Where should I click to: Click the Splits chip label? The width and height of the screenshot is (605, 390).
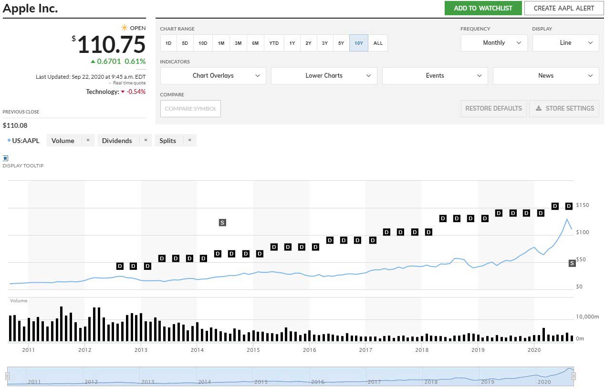[x=167, y=141]
